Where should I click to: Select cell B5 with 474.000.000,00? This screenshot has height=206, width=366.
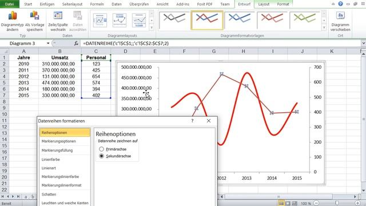59,82
